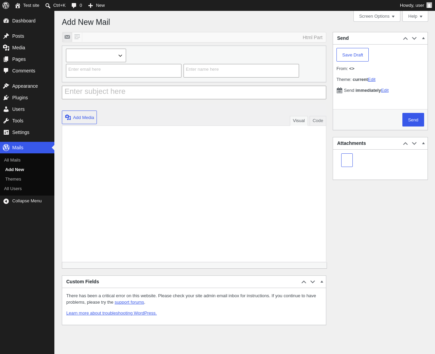Select All Mails submenu item

pos(12,160)
